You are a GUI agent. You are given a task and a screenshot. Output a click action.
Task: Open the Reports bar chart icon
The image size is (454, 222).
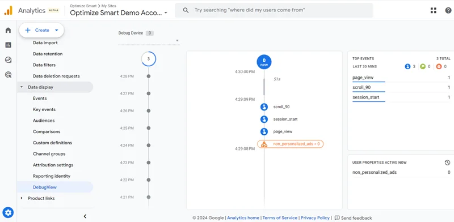click(8, 45)
